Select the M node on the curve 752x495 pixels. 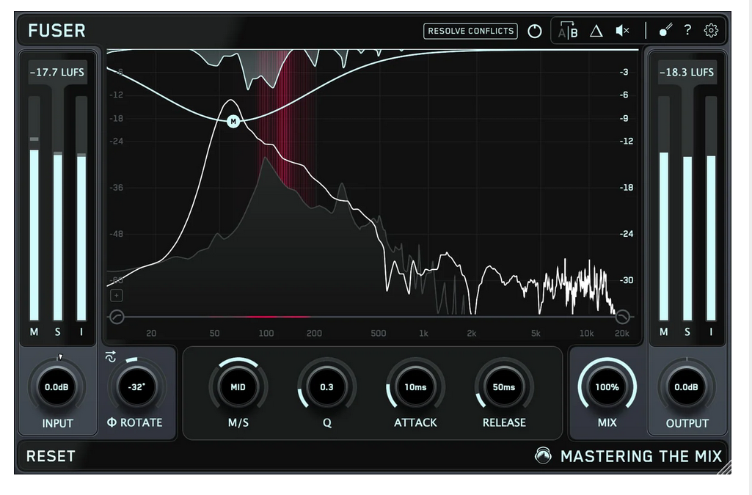233,121
